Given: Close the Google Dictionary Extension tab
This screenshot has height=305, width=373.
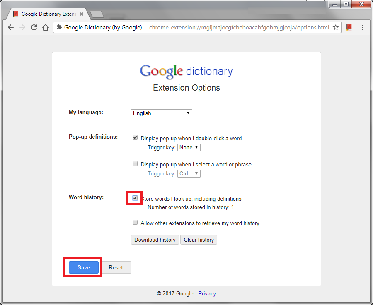Looking at the screenshot, I should coord(82,14).
